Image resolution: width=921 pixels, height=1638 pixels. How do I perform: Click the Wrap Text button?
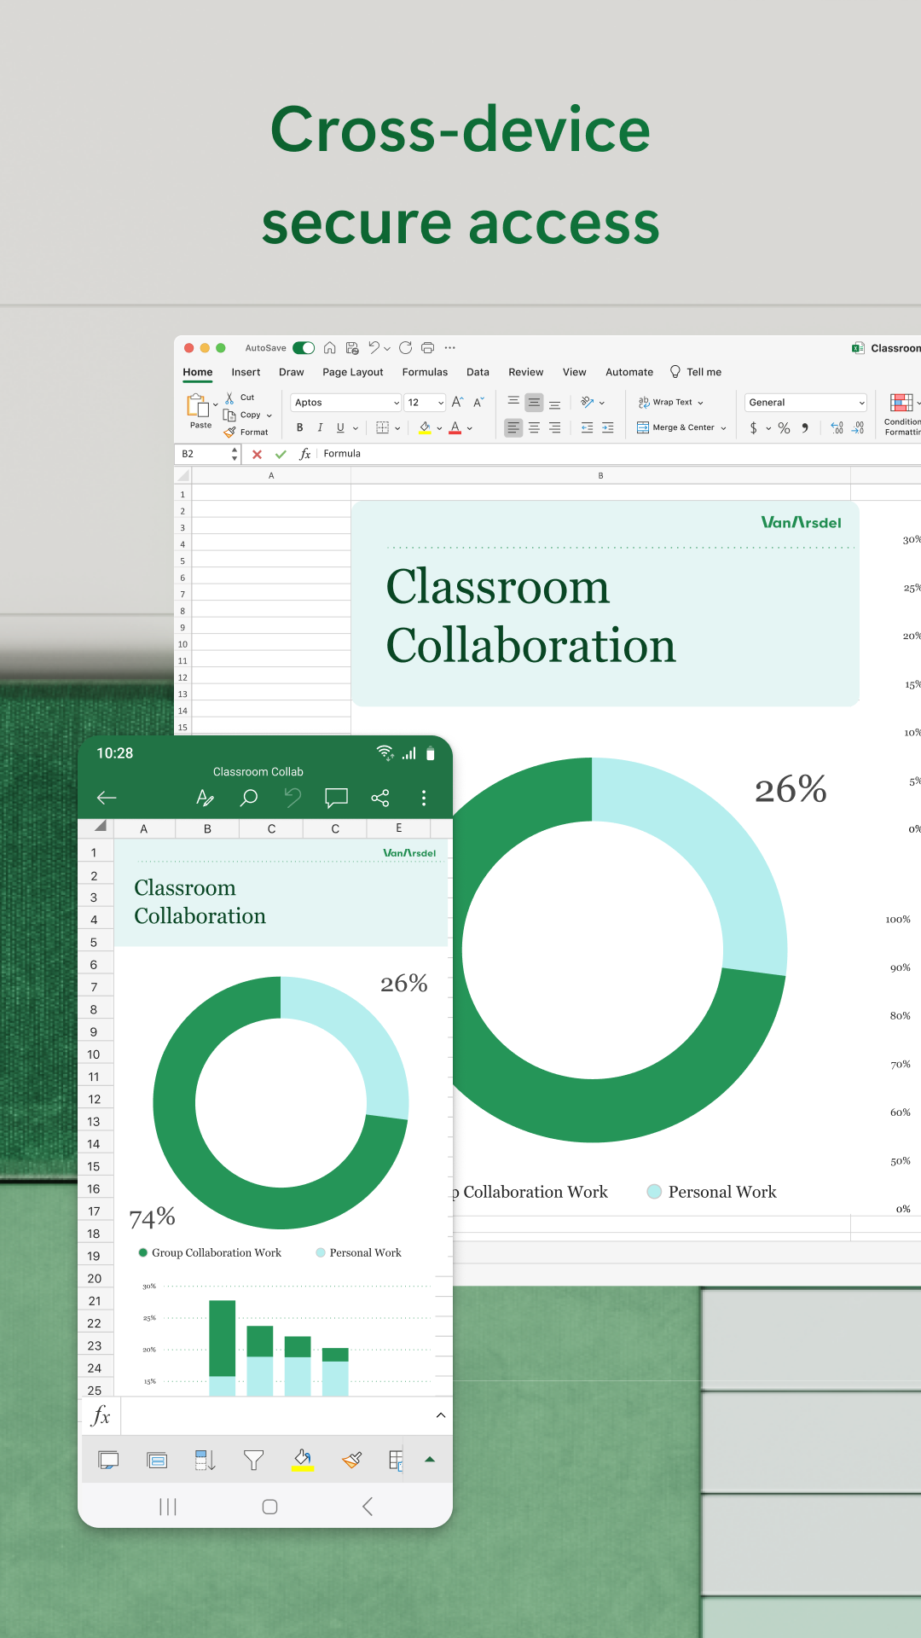click(x=671, y=403)
